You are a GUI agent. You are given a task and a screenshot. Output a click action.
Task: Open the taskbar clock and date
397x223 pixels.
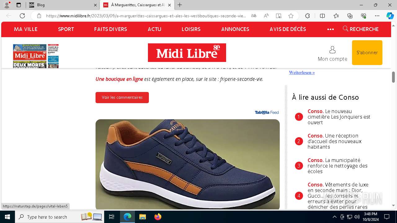click(370, 217)
